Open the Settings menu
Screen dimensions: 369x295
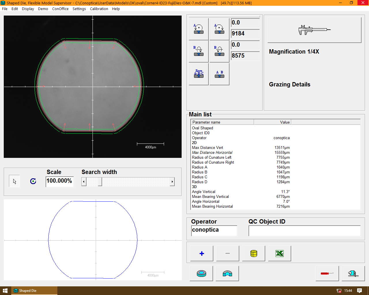point(79,9)
